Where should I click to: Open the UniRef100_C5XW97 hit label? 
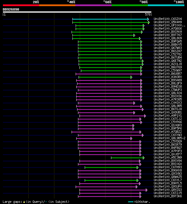[x=168, y=71]
